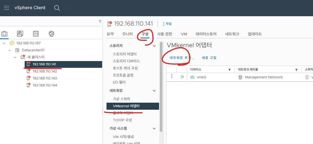Expand the vmk0 row details
This screenshot has width=313, height=144.
[182, 77]
